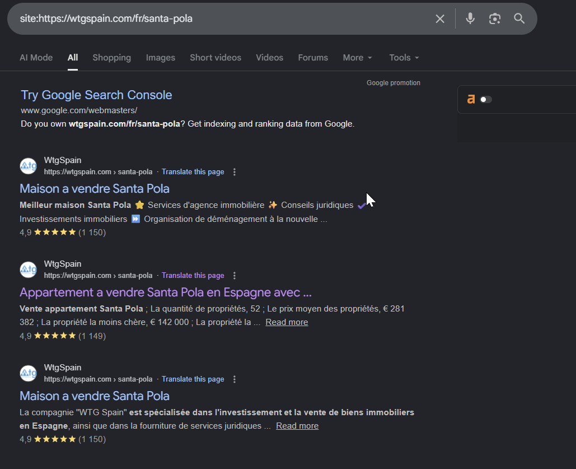
Task: Start voice search with the microphone icon
Action: tap(470, 18)
